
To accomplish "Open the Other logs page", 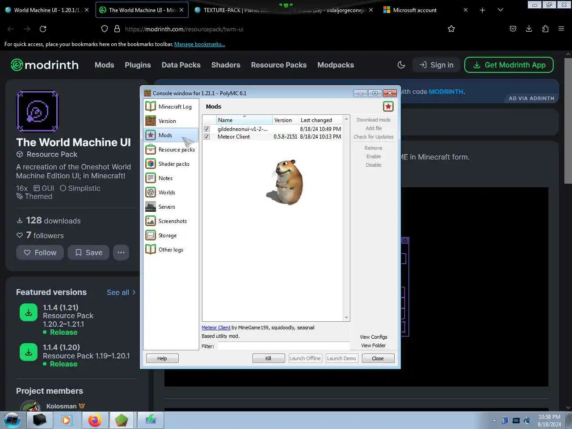I will pyautogui.click(x=171, y=249).
